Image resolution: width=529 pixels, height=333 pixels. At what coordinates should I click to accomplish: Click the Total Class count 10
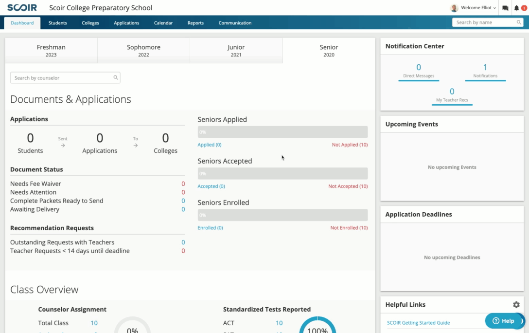pos(94,323)
